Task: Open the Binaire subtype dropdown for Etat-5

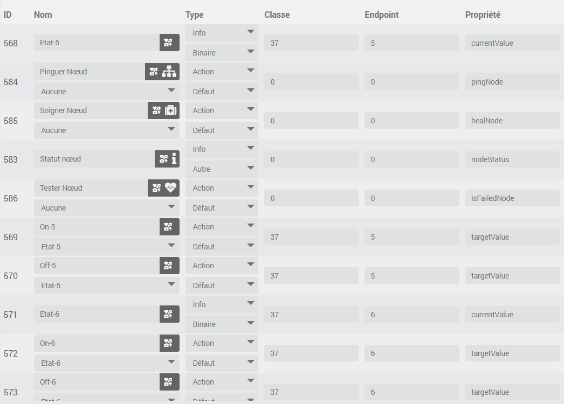Action: 222,53
